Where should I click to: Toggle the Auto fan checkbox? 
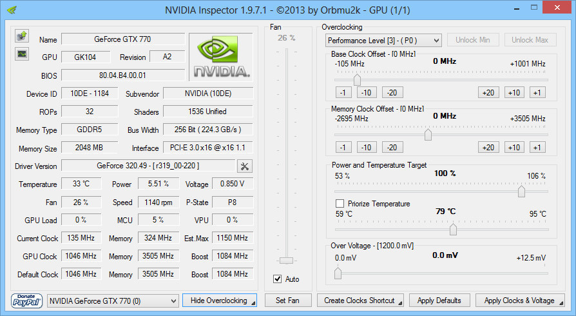(x=277, y=279)
